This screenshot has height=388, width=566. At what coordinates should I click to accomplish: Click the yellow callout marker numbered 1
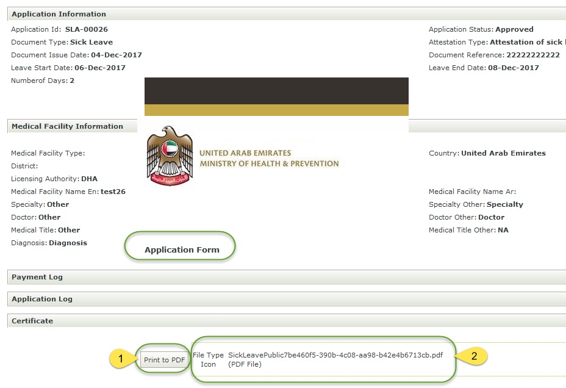(x=121, y=359)
